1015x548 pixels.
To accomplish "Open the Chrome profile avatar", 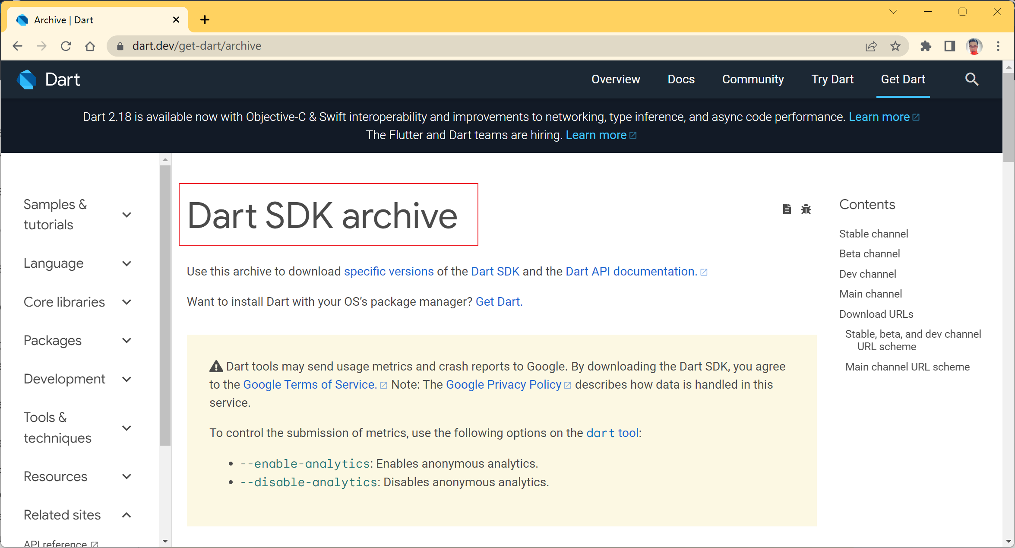I will 974,46.
